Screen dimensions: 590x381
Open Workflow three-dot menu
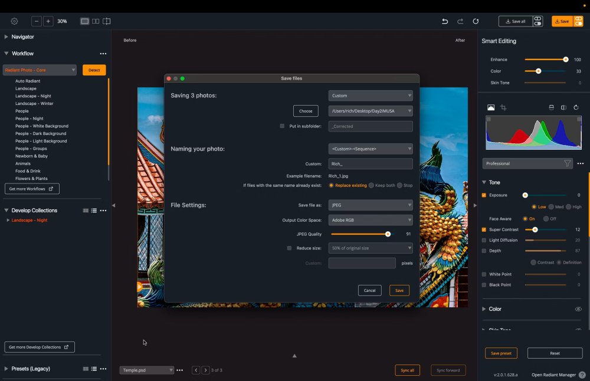coord(103,54)
